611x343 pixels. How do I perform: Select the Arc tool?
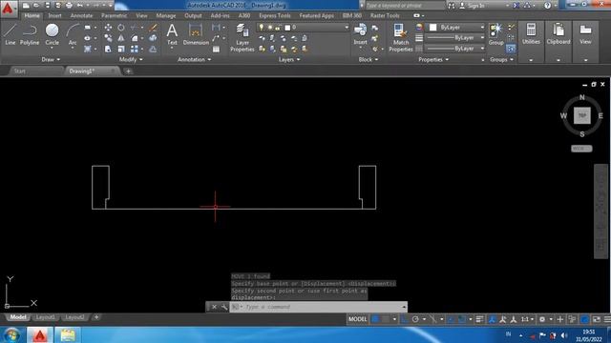tap(73, 34)
